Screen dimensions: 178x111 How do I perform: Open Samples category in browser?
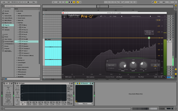coord(7,30)
